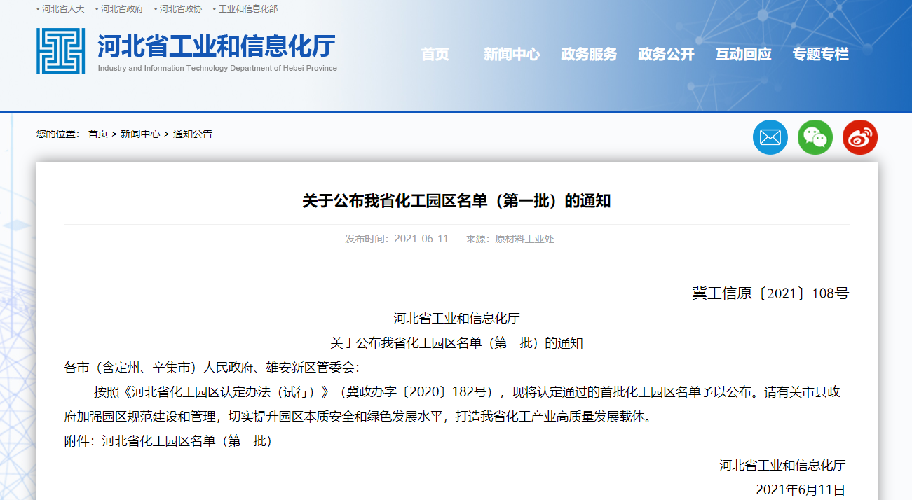Viewport: 912px width, 500px height.
Task: Open the green WeChat icon
Action: click(815, 137)
